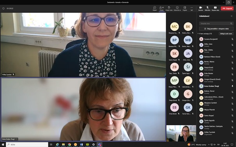This screenshot has width=236, height=147.
Task: Click the ZB avatar tile in the gallery
Action: pos(174,67)
